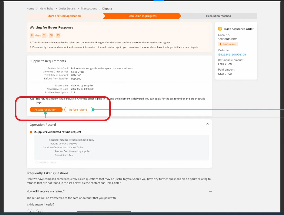
Task: Select the 'Resolution in progress' step
Action: pyautogui.click(x=142, y=16)
